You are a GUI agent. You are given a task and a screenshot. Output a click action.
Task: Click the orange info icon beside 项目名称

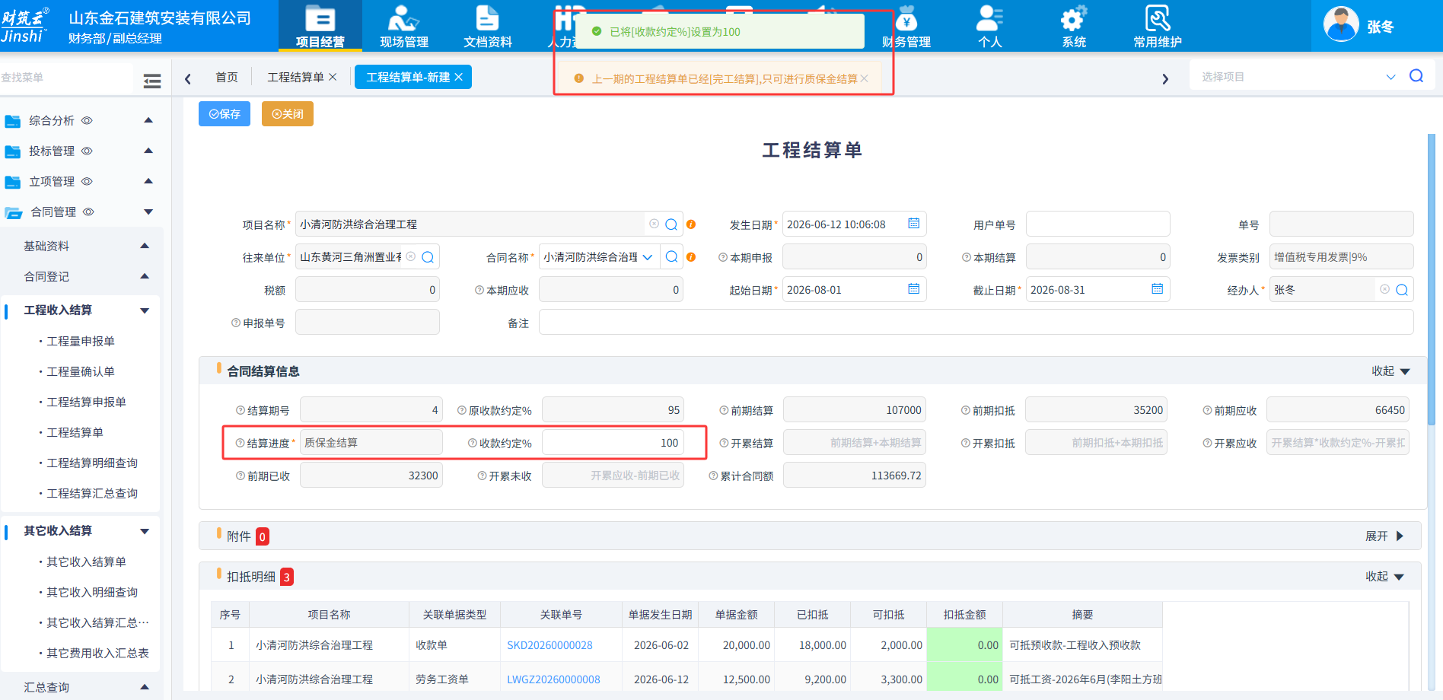691,224
